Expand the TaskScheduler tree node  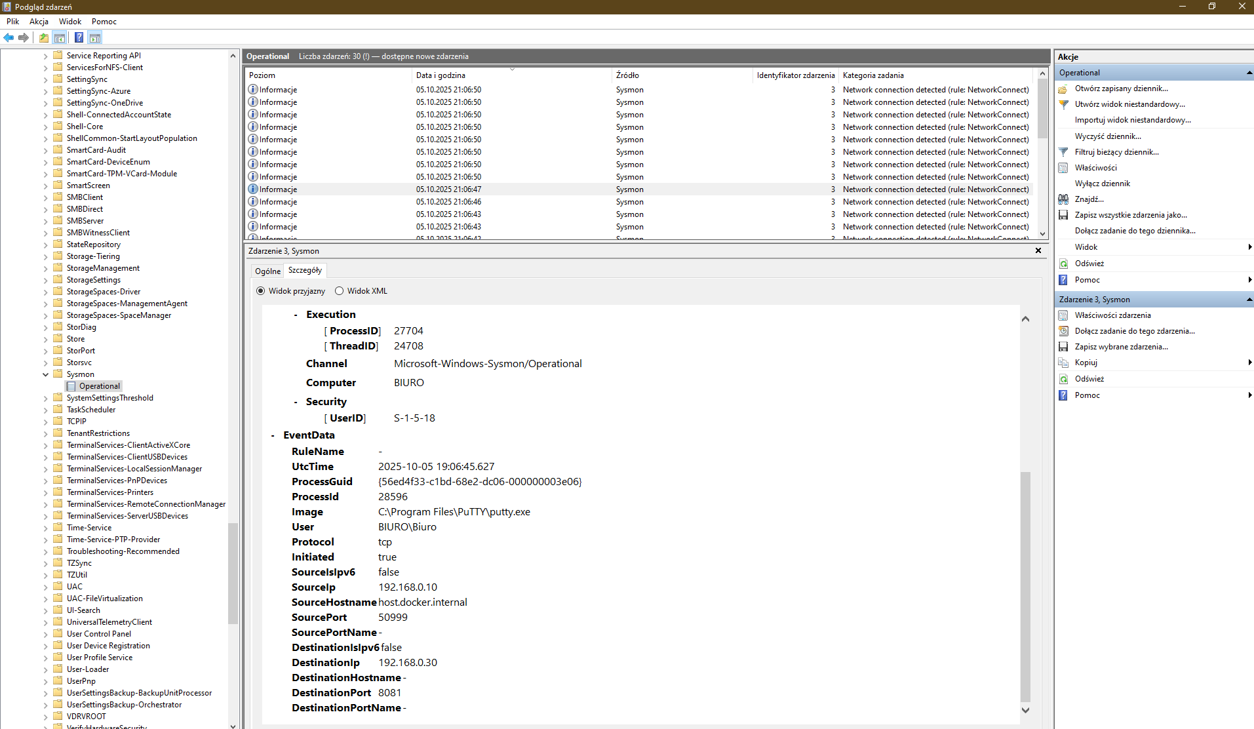click(x=46, y=410)
